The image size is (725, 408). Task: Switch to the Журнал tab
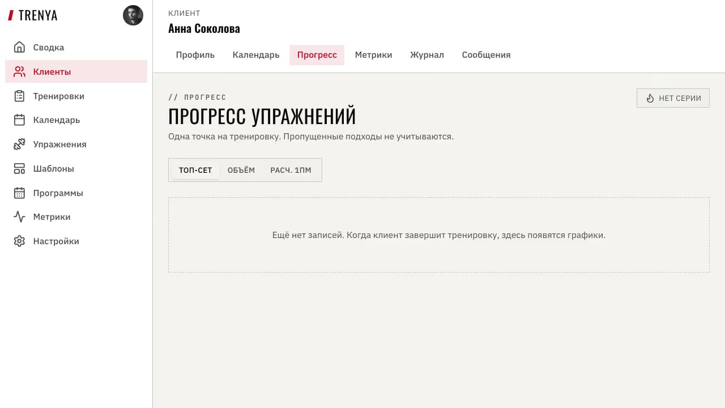427,55
